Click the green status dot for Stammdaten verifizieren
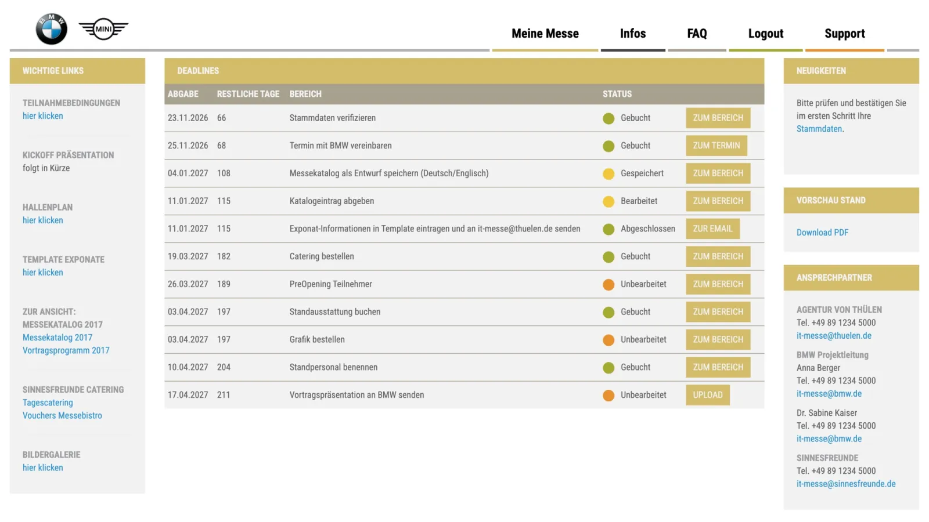Screen dimensions: 929x522 point(608,118)
